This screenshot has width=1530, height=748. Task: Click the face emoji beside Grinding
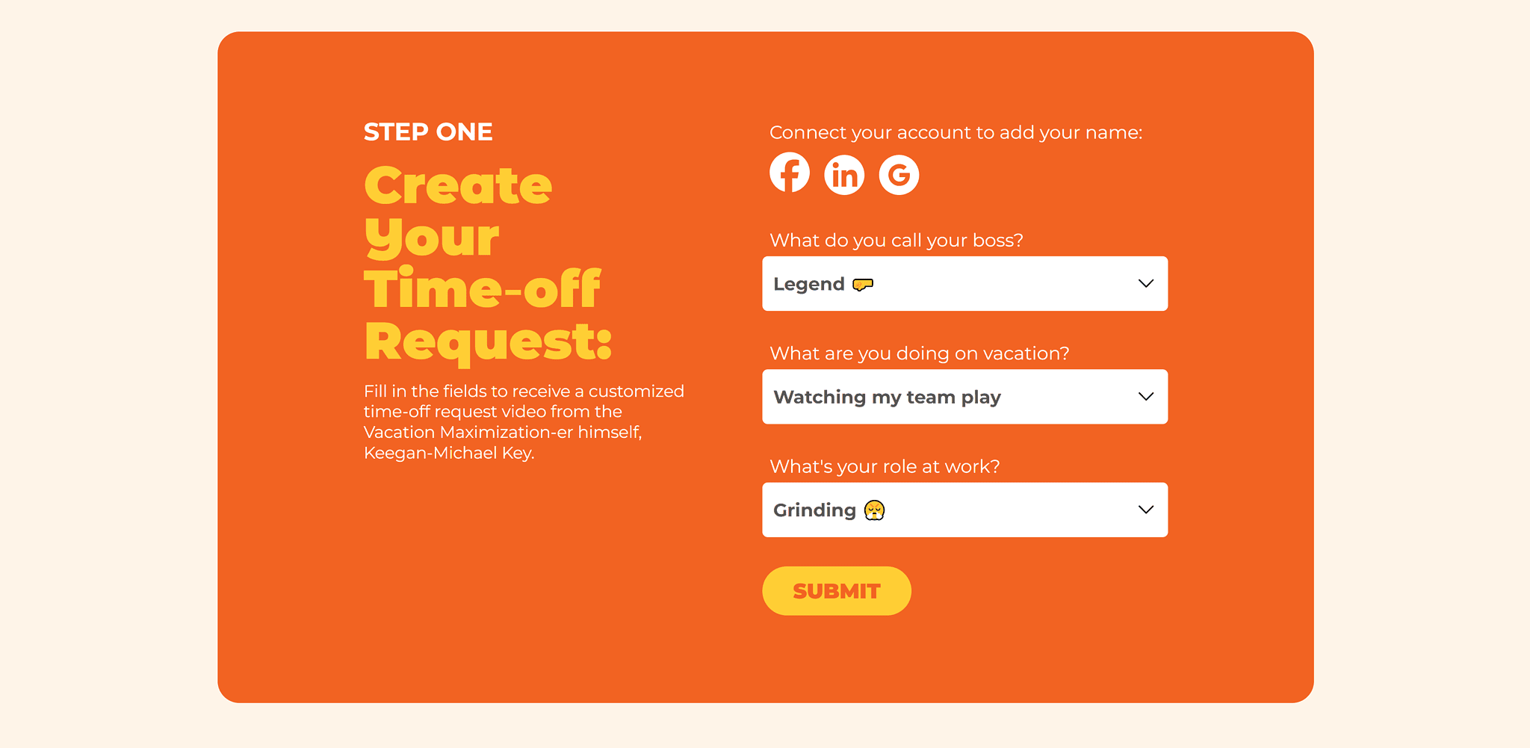click(874, 510)
